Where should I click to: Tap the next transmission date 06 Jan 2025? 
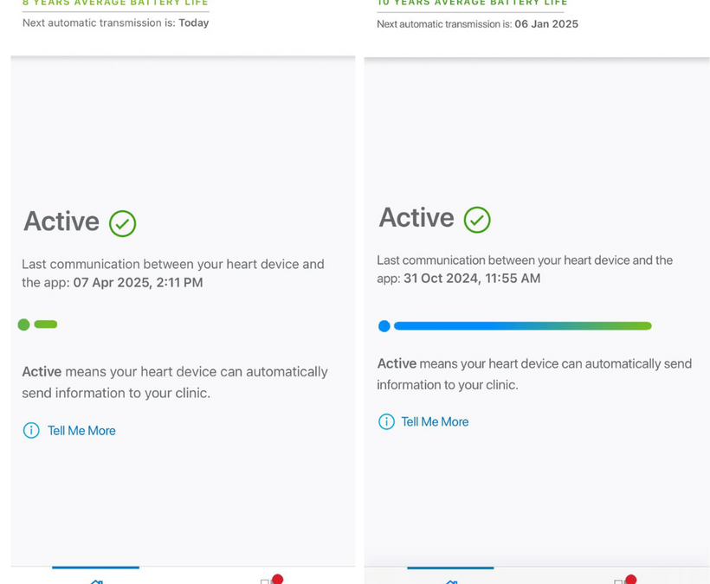[x=546, y=24]
